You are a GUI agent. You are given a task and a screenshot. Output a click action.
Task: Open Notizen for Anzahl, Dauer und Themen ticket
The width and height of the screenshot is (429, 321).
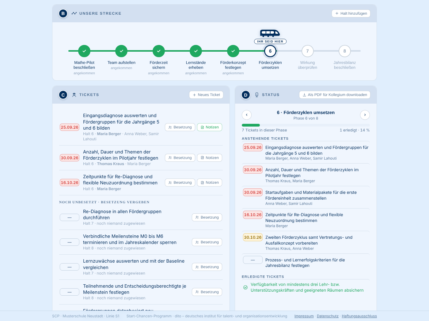pyautogui.click(x=210, y=158)
